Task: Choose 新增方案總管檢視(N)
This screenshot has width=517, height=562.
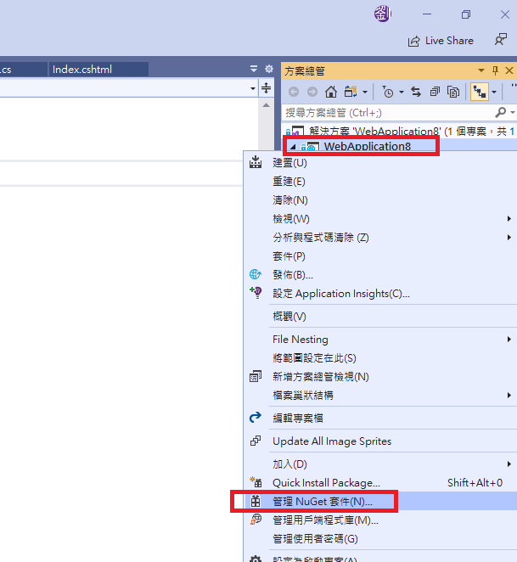Action: 380,377
